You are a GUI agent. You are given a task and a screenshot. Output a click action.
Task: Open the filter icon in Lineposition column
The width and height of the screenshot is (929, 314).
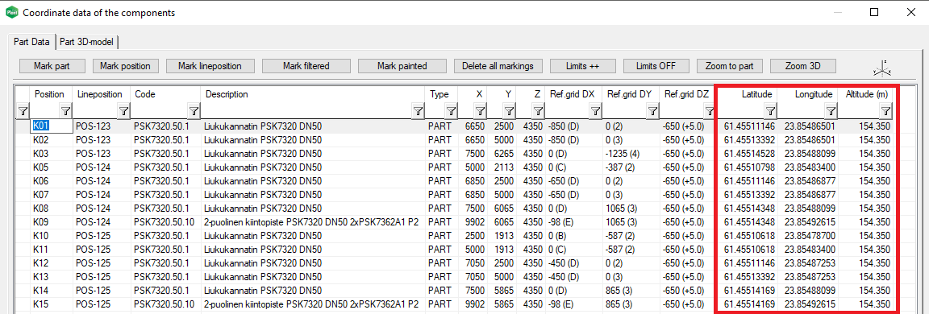pos(123,110)
